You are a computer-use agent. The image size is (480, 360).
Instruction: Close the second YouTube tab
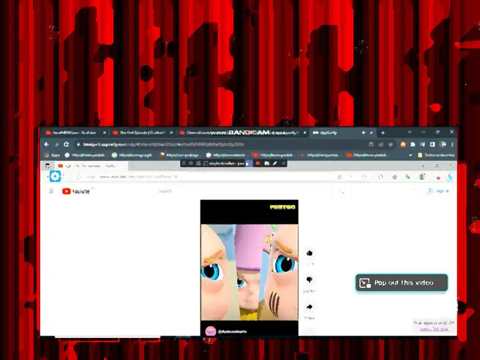click(x=172, y=133)
